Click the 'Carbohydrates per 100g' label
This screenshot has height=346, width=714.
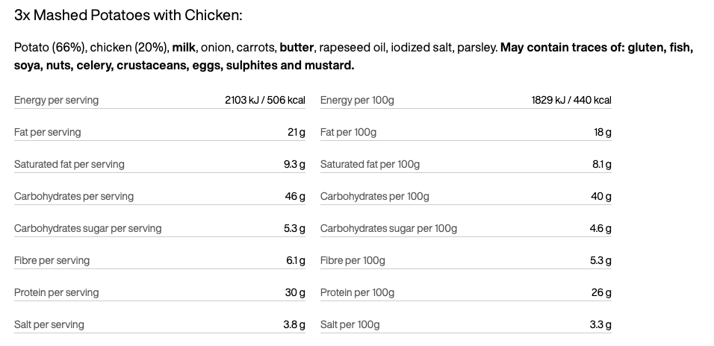tap(375, 196)
